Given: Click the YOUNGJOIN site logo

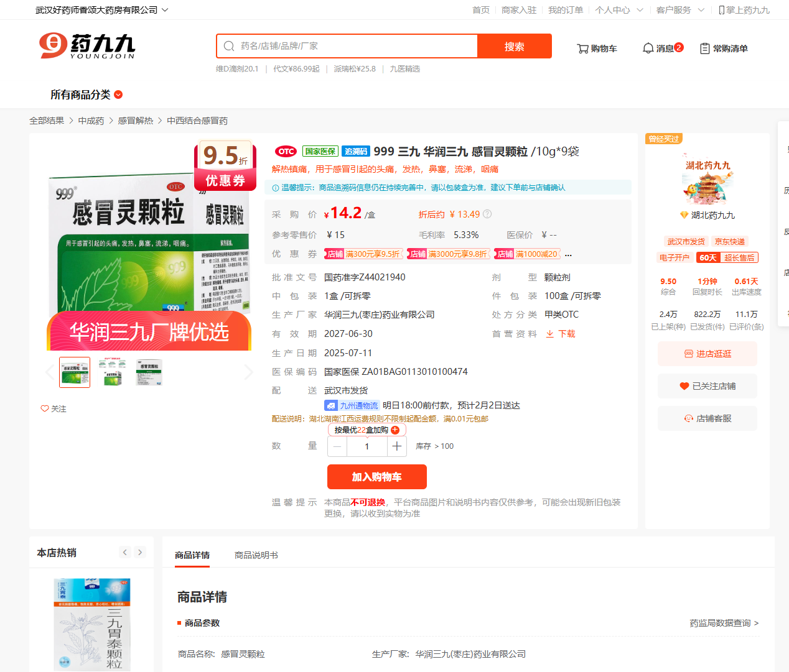Looking at the screenshot, I should 87,46.
